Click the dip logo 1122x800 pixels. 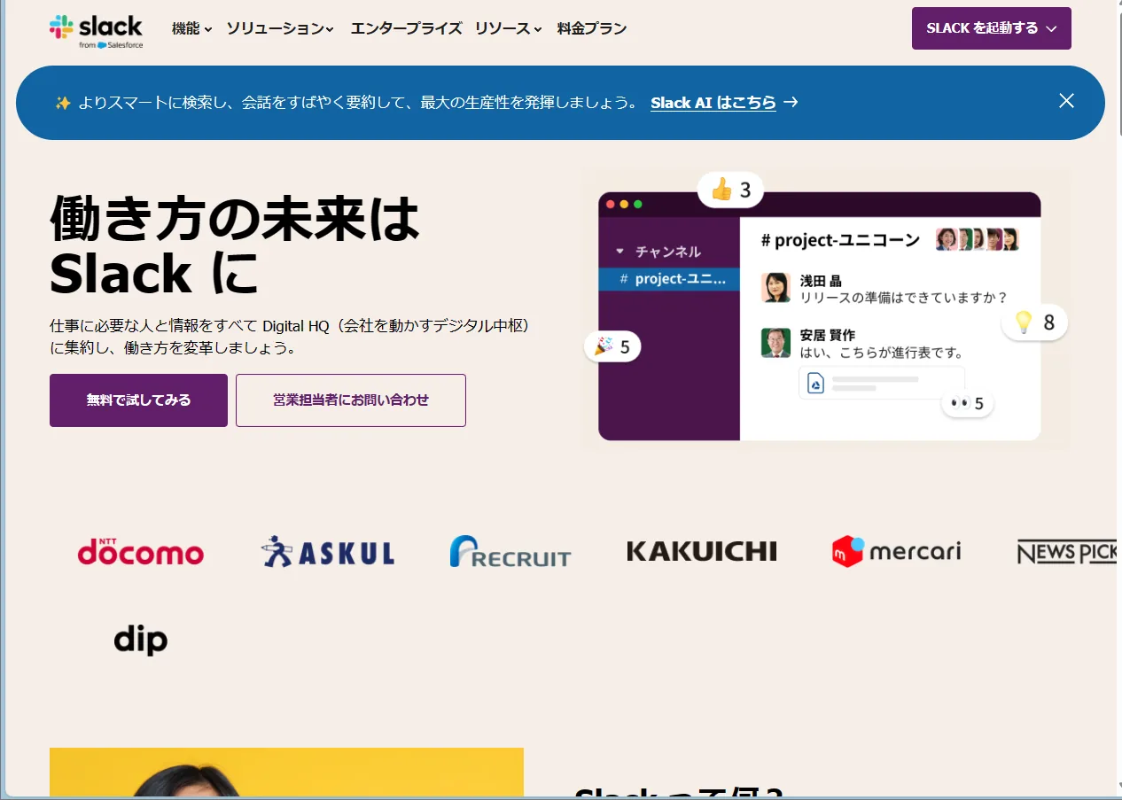[141, 640]
